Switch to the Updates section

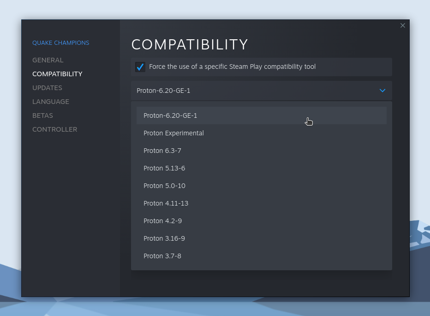pos(47,88)
